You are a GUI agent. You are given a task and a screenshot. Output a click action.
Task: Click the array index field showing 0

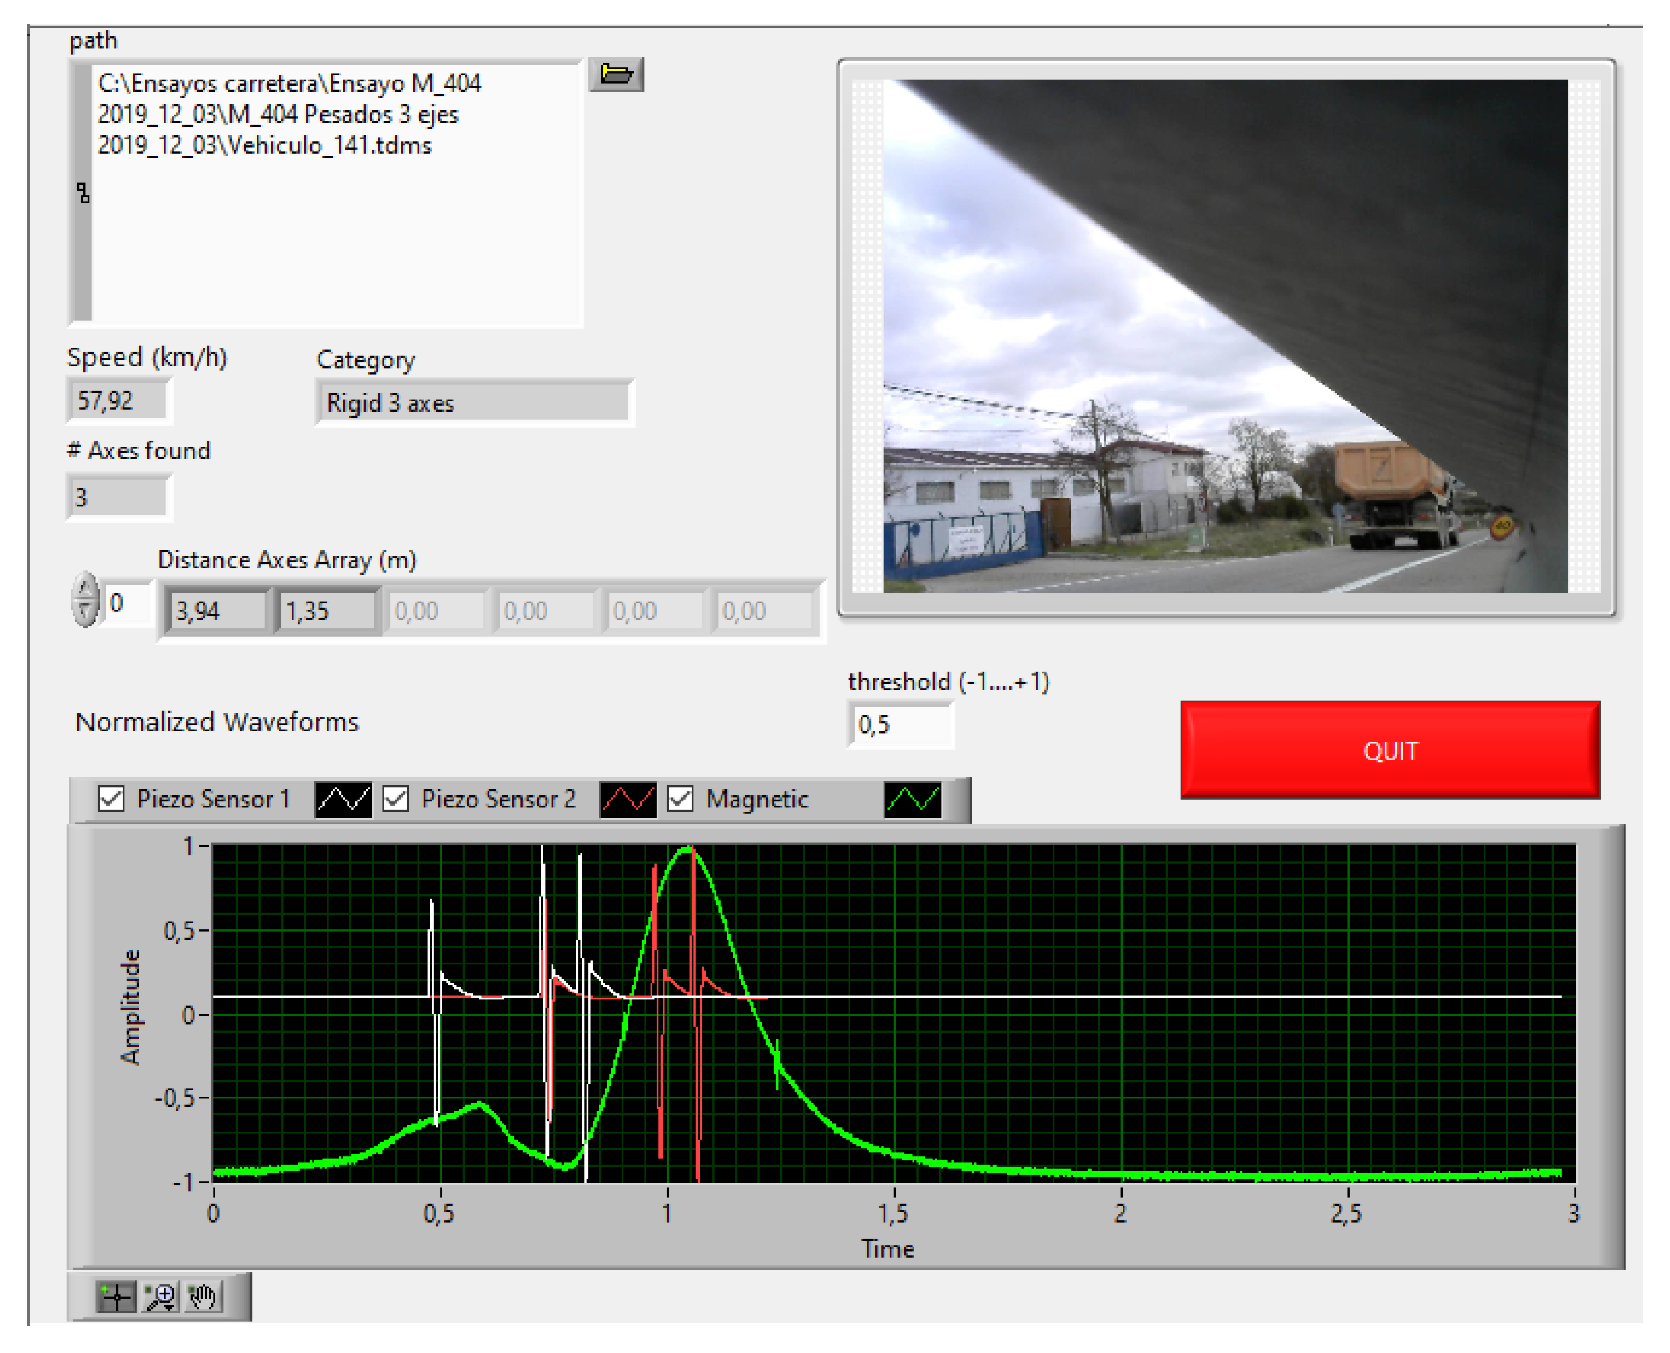(x=127, y=603)
